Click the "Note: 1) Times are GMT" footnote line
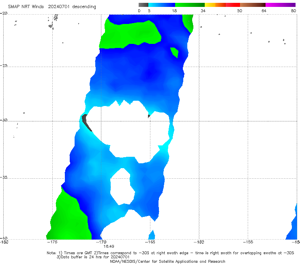Viewport: 300px width, 264px height. tap(170, 253)
